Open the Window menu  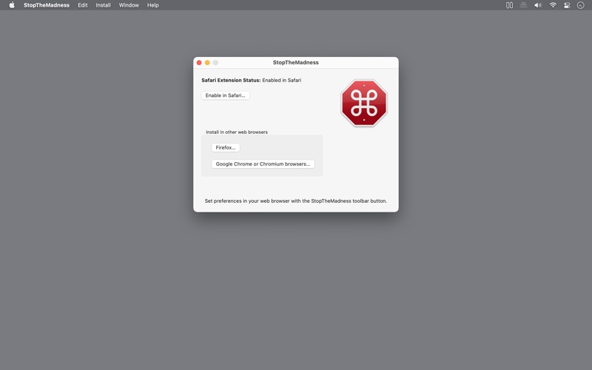pos(129,5)
